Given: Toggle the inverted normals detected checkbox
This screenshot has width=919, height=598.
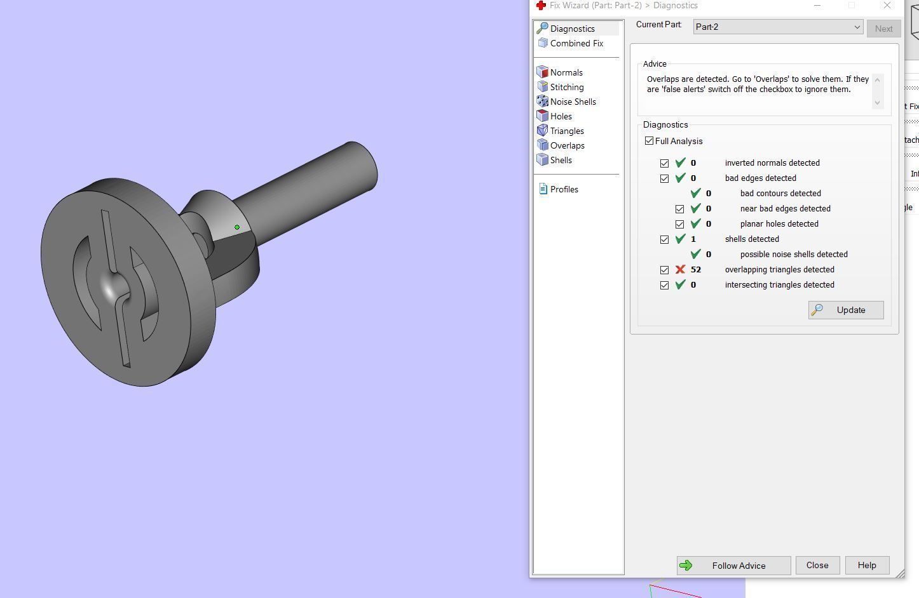Looking at the screenshot, I should [664, 163].
